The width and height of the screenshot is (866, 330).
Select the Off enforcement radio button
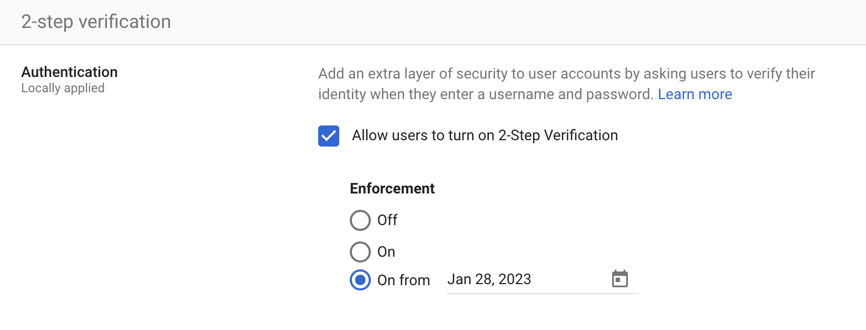pos(360,220)
